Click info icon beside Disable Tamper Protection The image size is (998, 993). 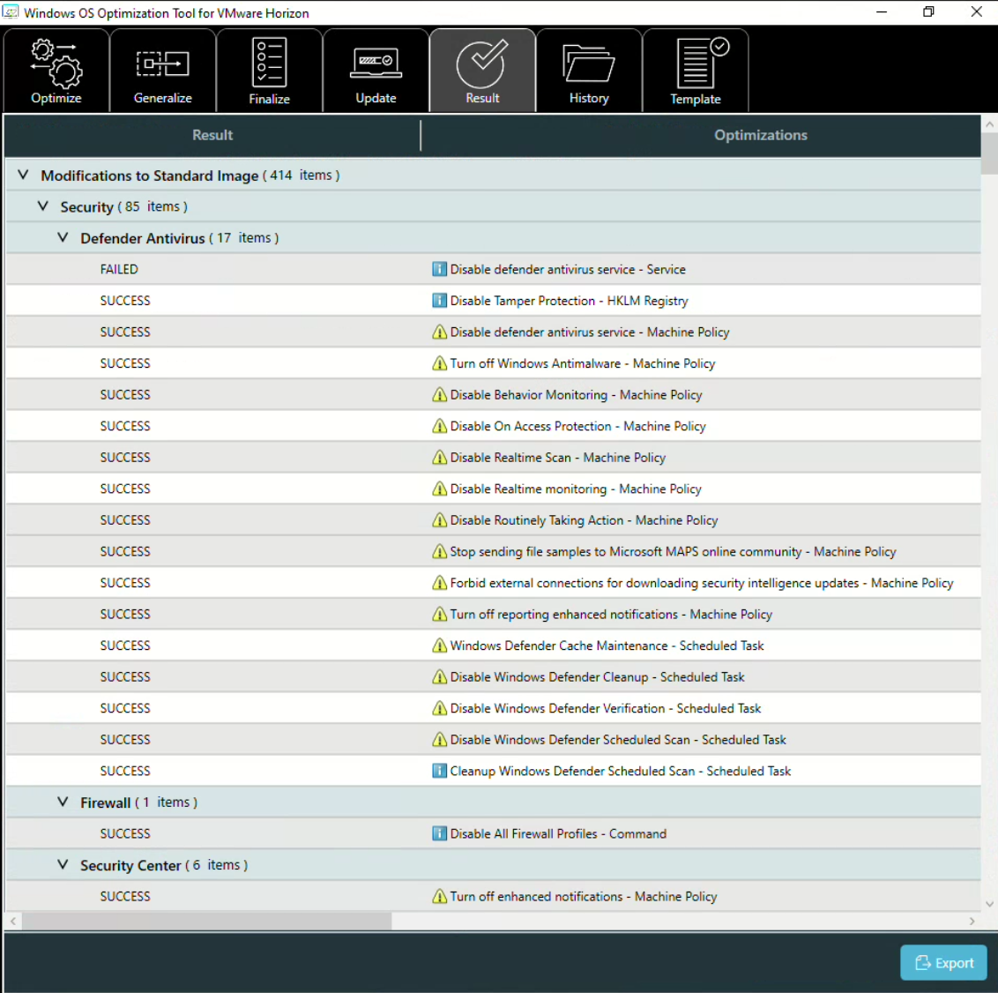pyautogui.click(x=439, y=301)
